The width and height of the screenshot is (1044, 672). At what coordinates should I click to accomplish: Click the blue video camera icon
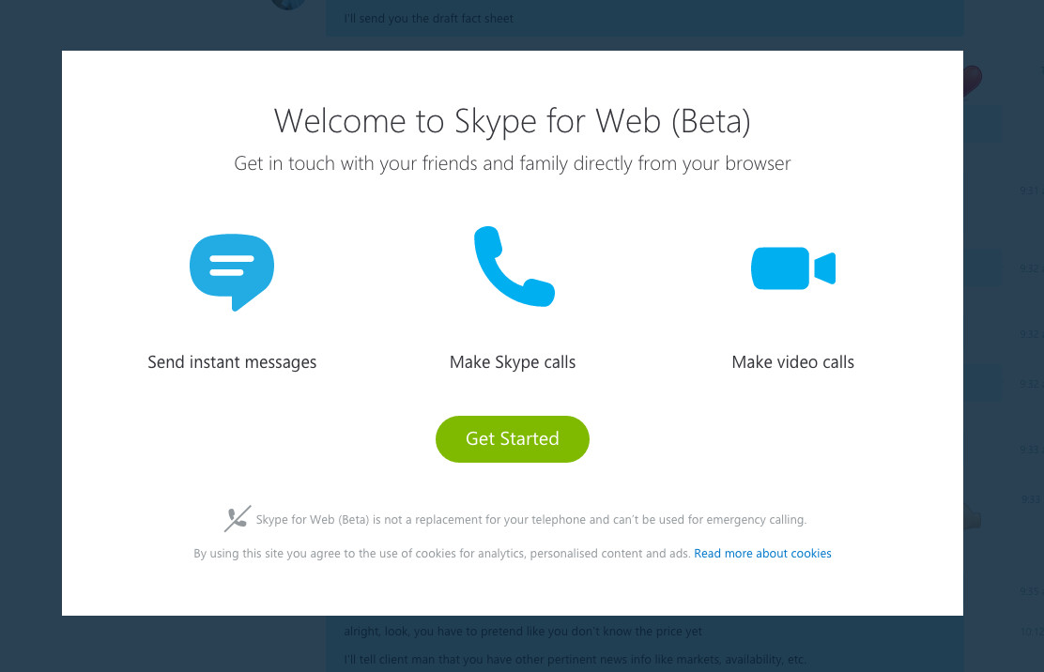coord(792,268)
